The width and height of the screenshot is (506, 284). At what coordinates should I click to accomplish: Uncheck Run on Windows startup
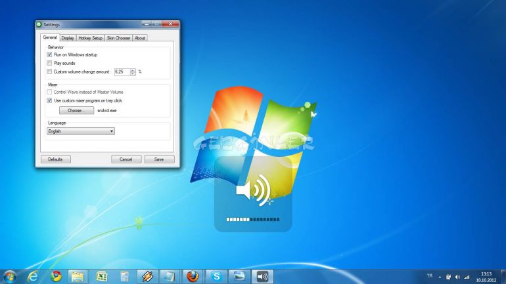(49, 54)
